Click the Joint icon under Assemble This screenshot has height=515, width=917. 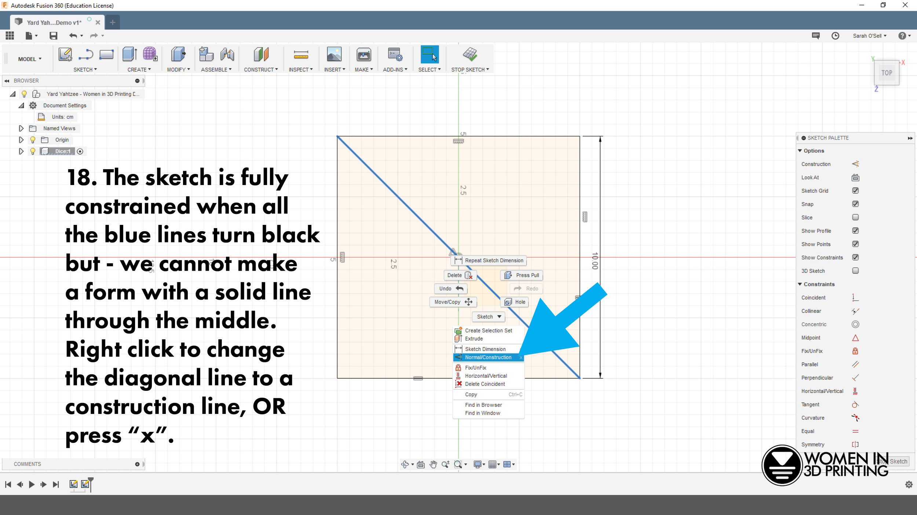point(227,54)
